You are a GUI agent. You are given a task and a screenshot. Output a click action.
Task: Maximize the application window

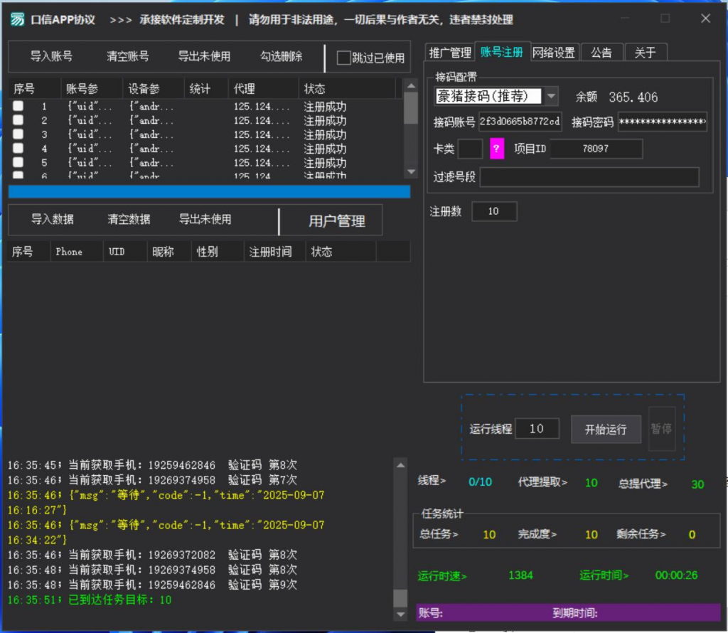pos(665,18)
